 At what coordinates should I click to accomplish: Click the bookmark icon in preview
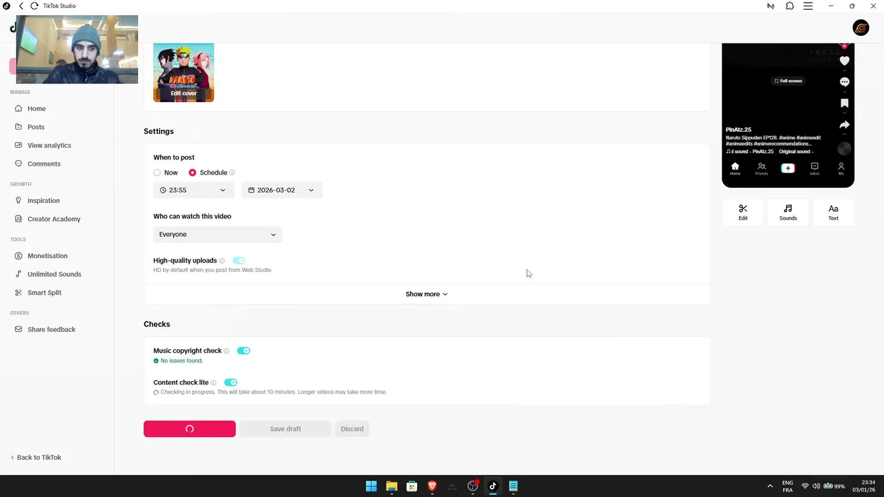pos(844,103)
